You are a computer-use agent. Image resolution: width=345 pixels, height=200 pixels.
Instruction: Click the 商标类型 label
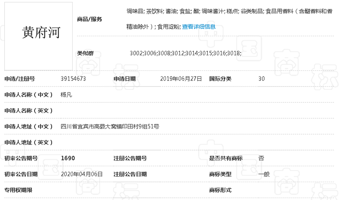click(x=220, y=174)
